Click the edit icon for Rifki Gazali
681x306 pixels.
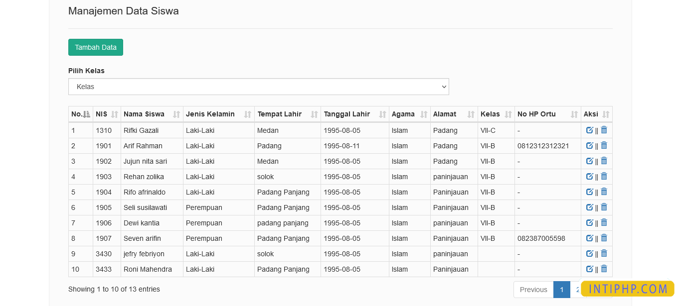(x=590, y=130)
